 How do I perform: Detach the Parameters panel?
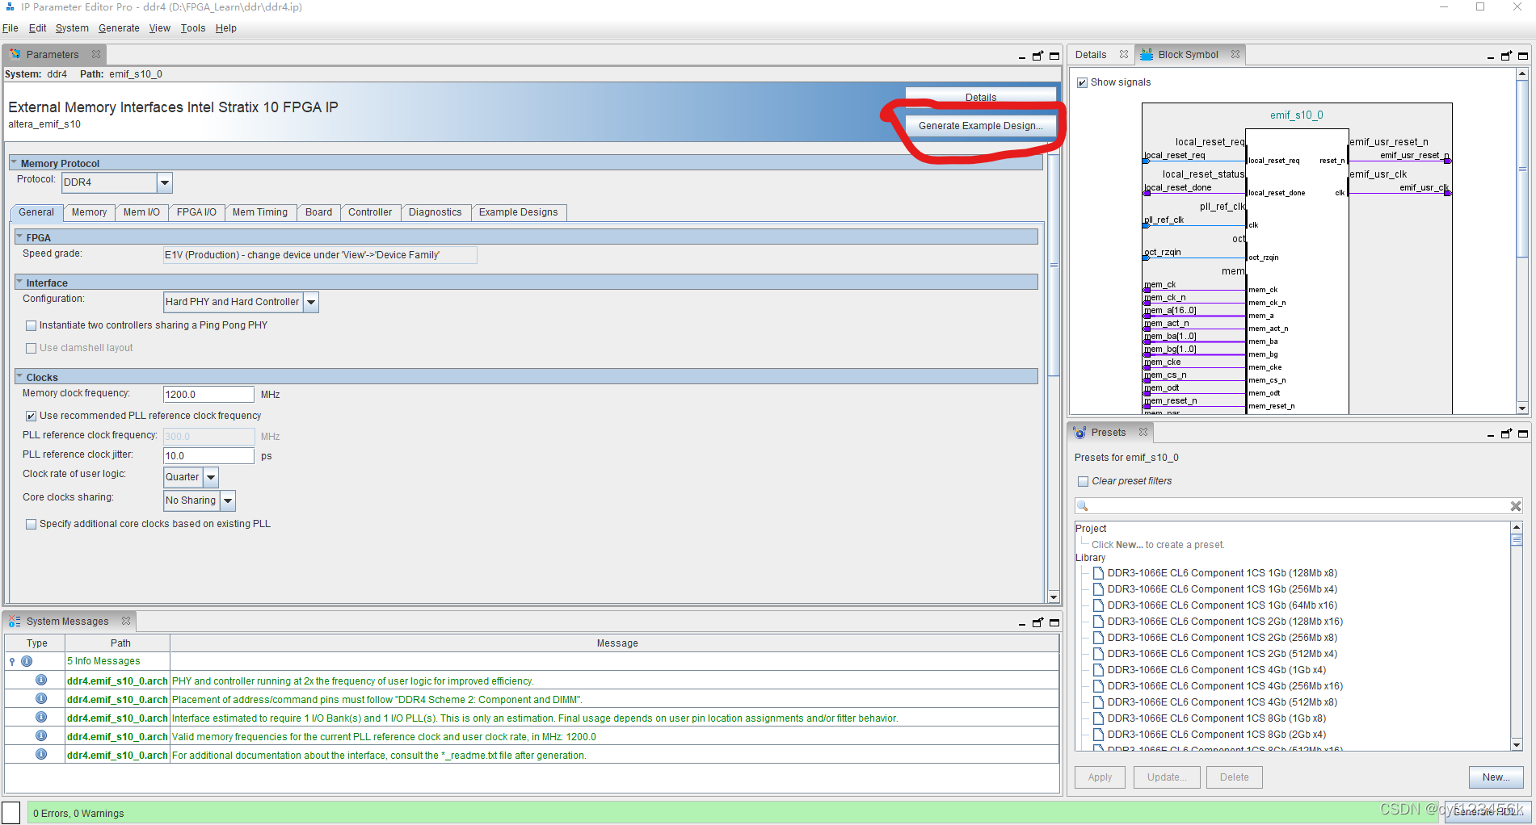tap(1038, 56)
